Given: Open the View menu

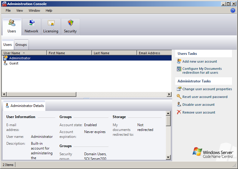Looking at the screenshot, I should (x=20, y=10).
